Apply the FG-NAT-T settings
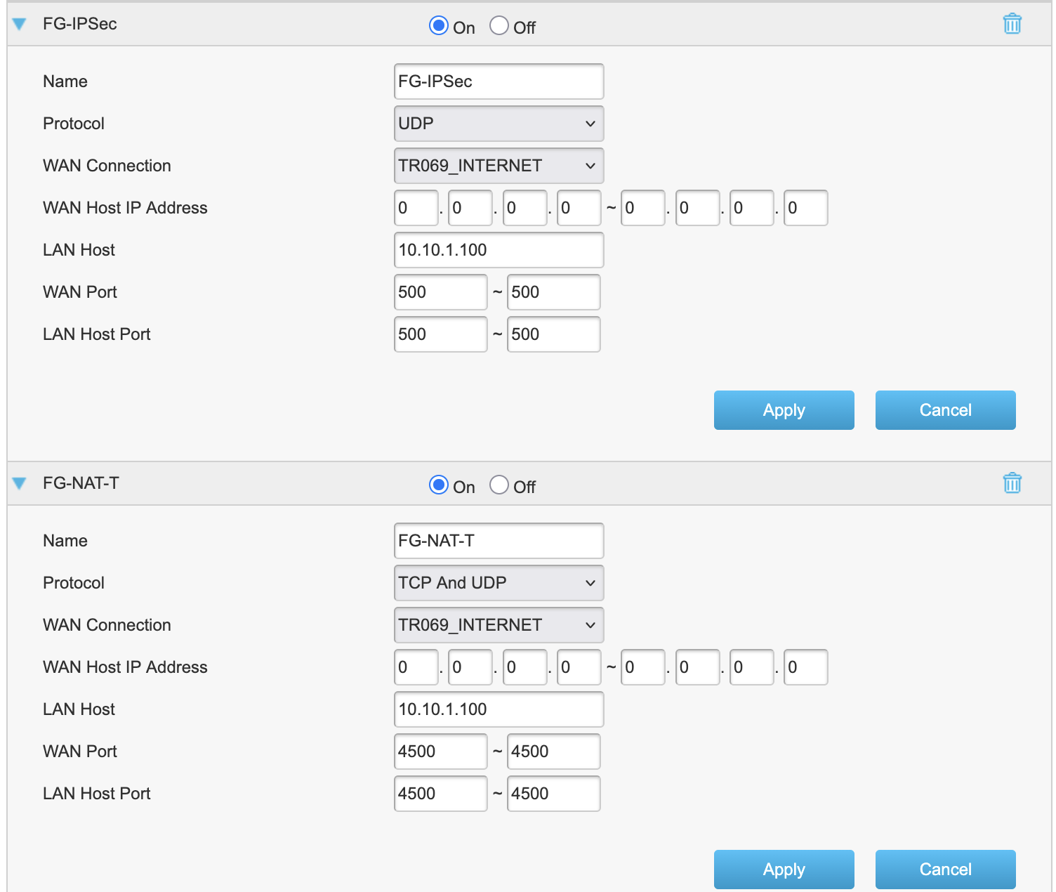 click(784, 870)
